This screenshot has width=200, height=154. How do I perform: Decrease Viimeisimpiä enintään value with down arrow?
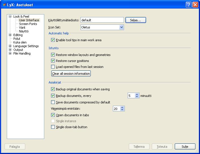click(122, 110)
